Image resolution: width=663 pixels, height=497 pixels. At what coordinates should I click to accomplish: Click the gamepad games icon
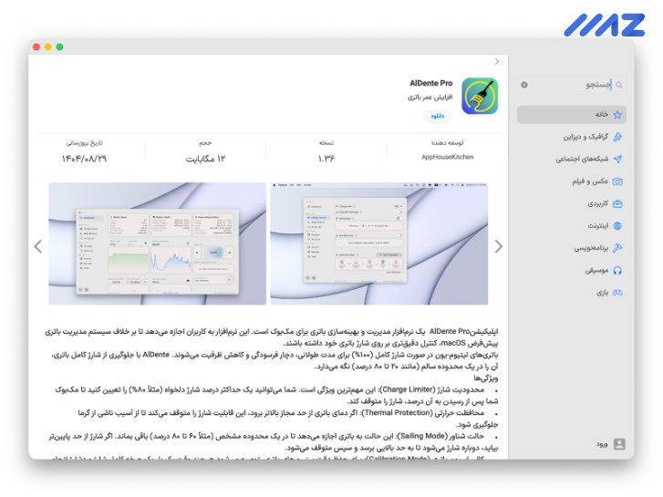tap(617, 293)
